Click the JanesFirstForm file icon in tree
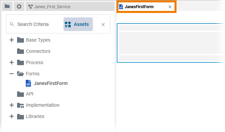This screenshot has width=225, height=132. click(28, 83)
